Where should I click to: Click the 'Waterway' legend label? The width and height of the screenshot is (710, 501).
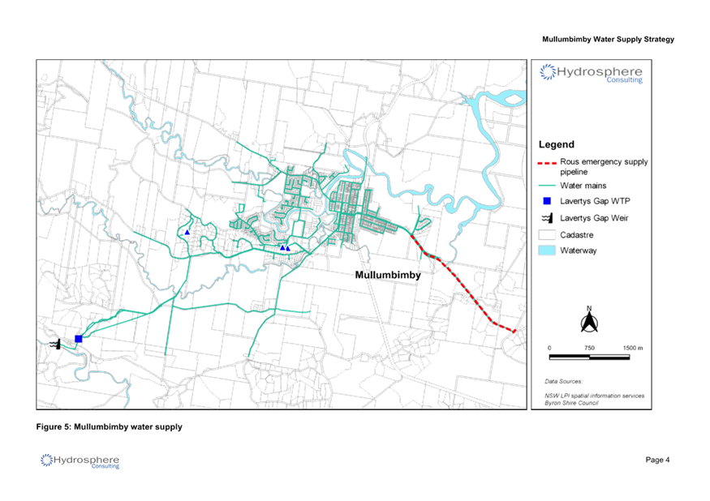pos(579,250)
